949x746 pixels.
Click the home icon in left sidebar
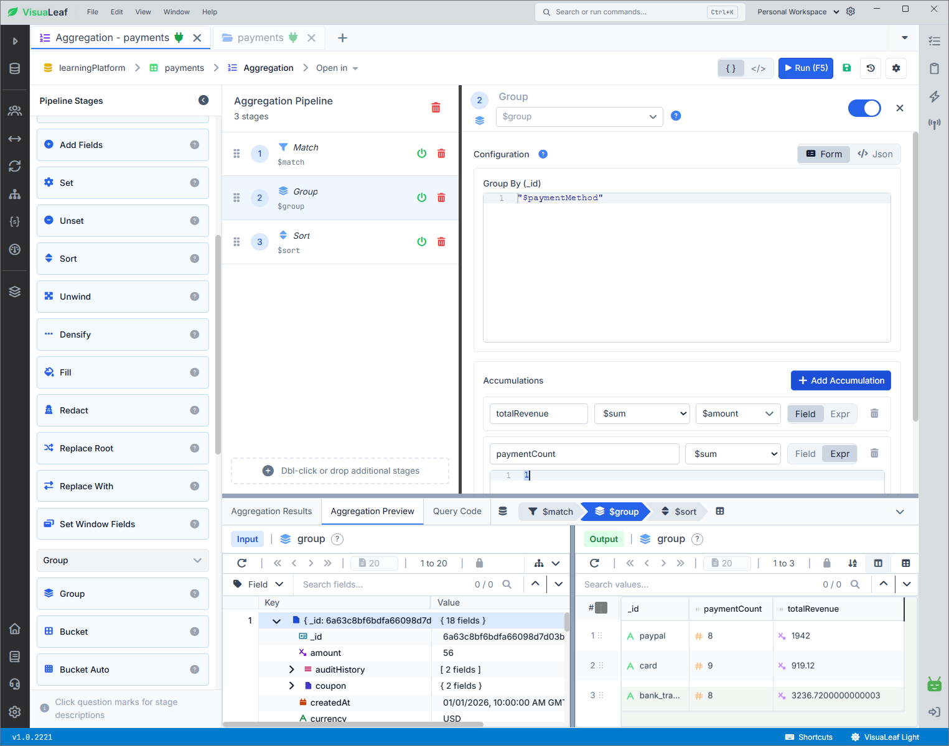(15, 629)
